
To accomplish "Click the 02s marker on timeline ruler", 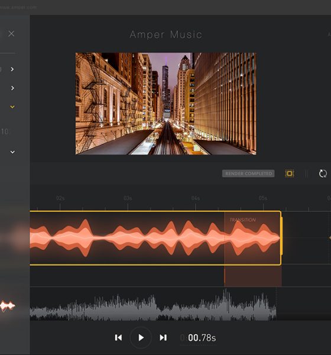I will 60,198.
